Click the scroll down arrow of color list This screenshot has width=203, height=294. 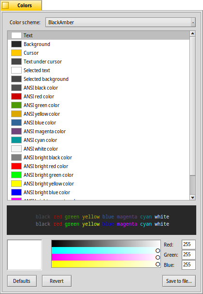point(192,197)
